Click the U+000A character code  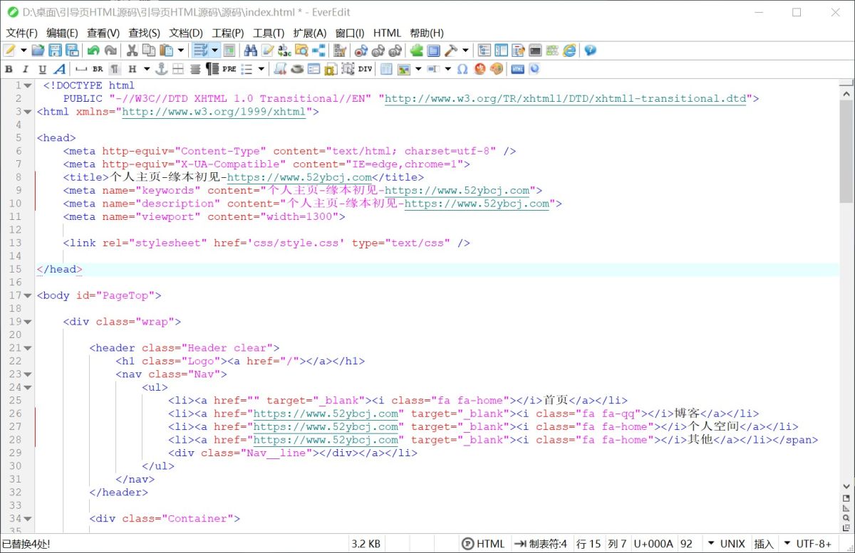coord(653,544)
